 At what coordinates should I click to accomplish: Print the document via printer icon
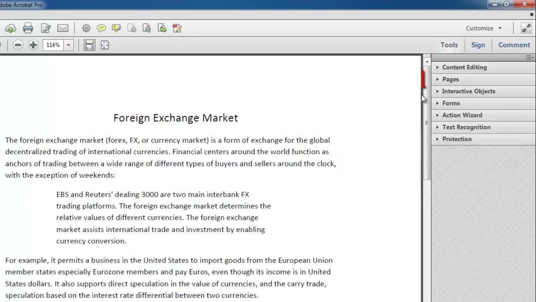(x=28, y=29)
